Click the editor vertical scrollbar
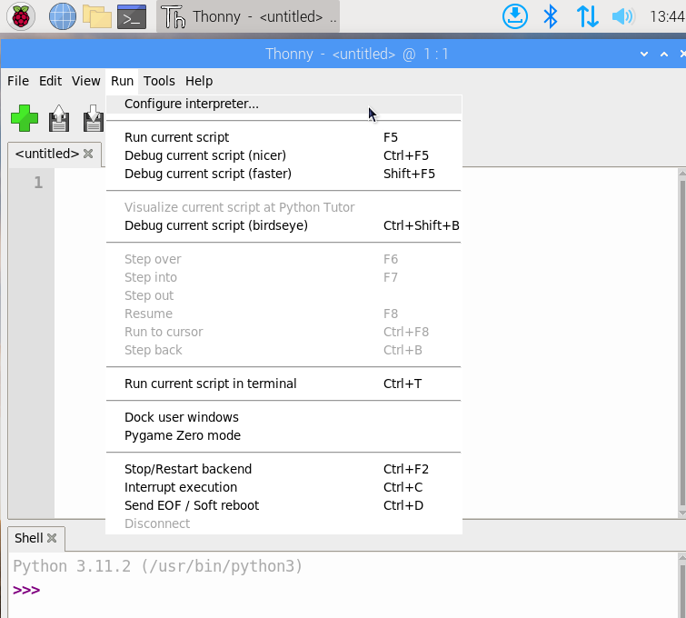The image size is (686, 618). click(682, 342)
